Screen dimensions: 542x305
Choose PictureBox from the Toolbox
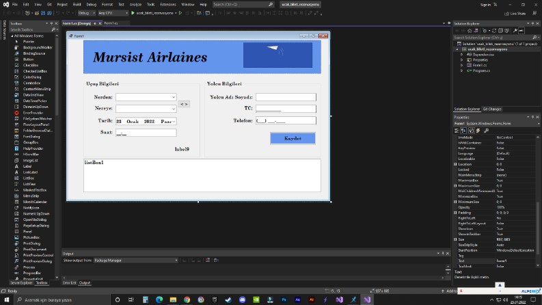coord(31,237)
